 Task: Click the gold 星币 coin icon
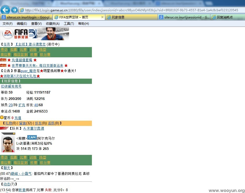[x=2, y=117]
